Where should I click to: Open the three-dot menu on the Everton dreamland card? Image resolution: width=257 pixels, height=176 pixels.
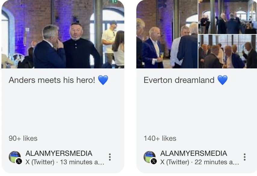(x=245, y=157)
